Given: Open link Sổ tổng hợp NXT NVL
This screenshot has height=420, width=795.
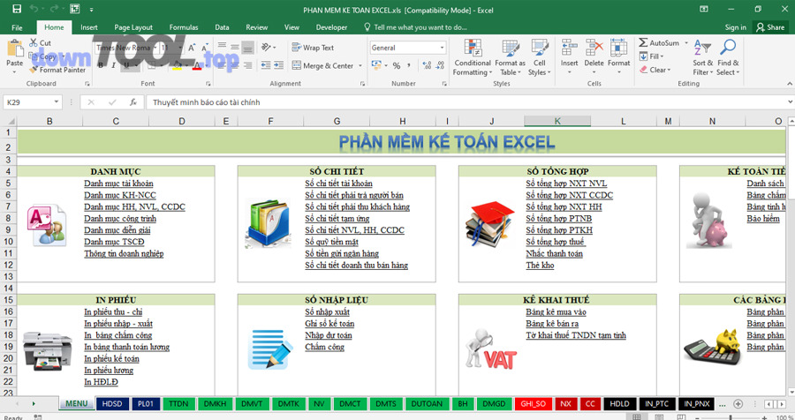Looking at the screenshot, I should [566, 184].
